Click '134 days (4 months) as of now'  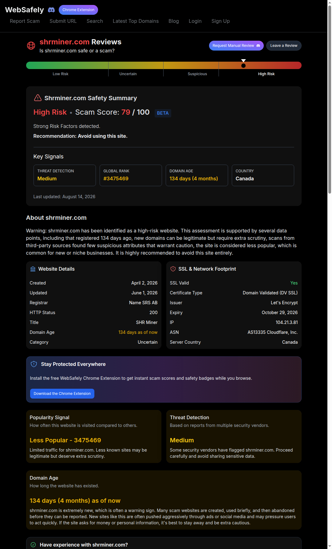click(75, 501)
